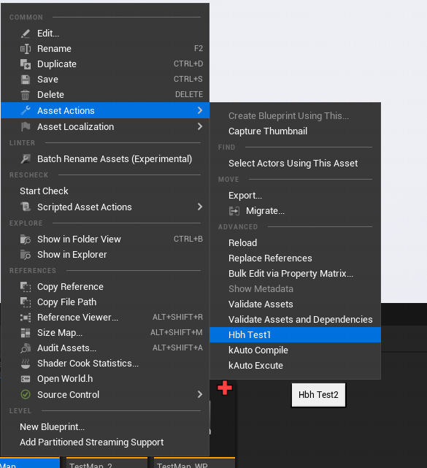This screenshot has height=468, width=427.
Task: Choose Batch Rename Assets (Experimental)
Action: click(x=115, y=159)
